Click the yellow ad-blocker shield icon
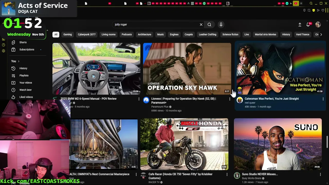 tap(314, 10)
